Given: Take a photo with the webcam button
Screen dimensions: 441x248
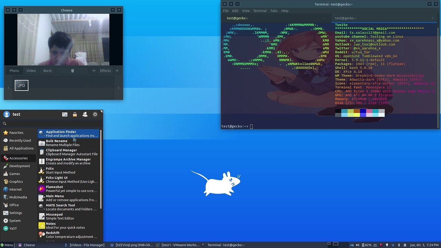Looking at the screenshot, I should pos(72,71).
